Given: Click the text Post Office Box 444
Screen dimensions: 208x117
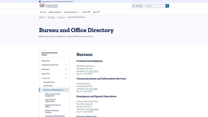Looking at the screenshot, I should pos(84,104).
